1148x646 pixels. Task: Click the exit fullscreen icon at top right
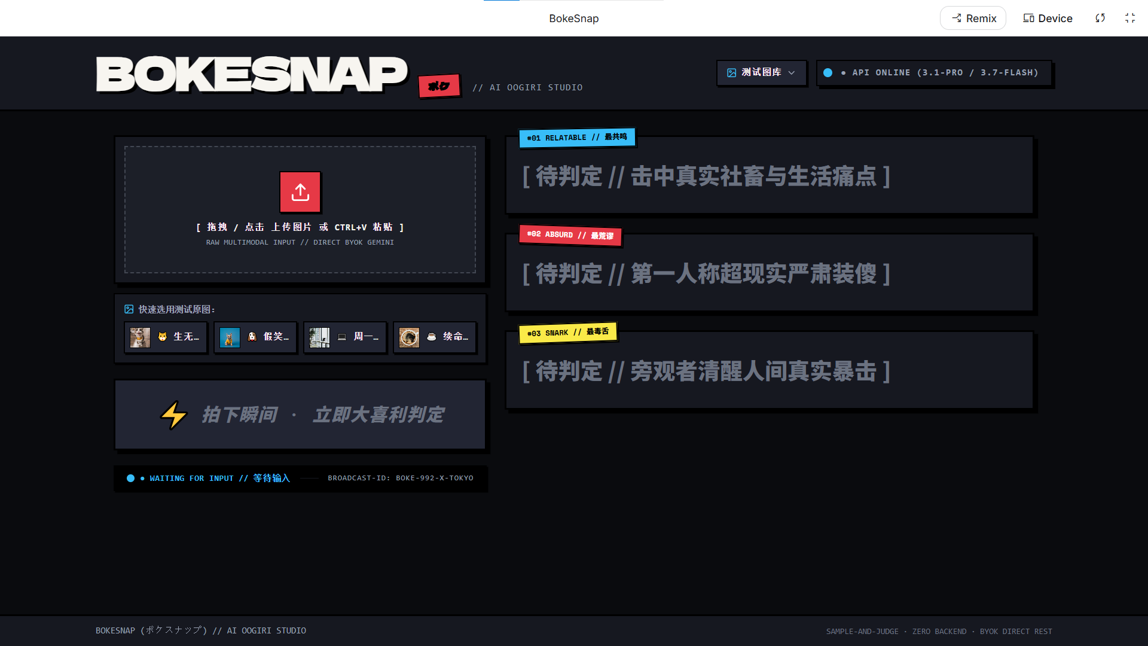point(1130,19)
